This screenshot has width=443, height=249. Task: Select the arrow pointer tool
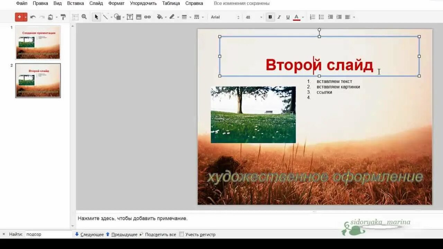click(x=96, y=17)
